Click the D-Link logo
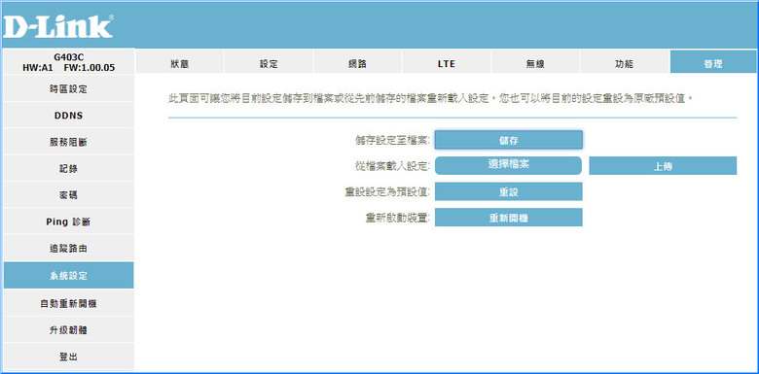Viewport: 759px width, 374px height. point(58,26)
